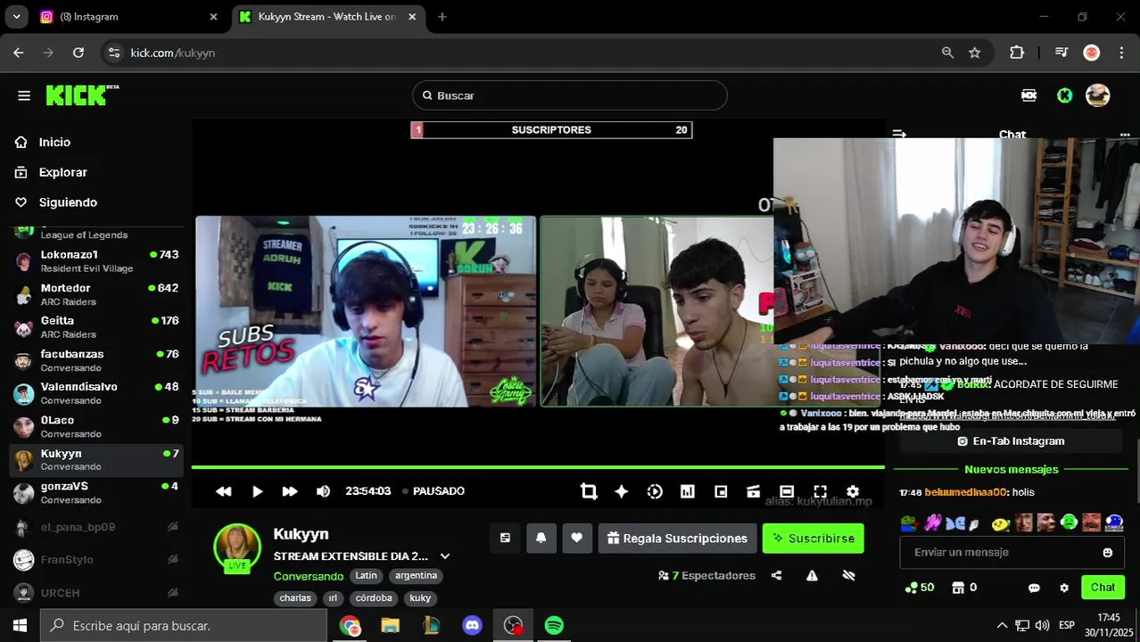Open the user profile avatar menu

[1097, 95]
